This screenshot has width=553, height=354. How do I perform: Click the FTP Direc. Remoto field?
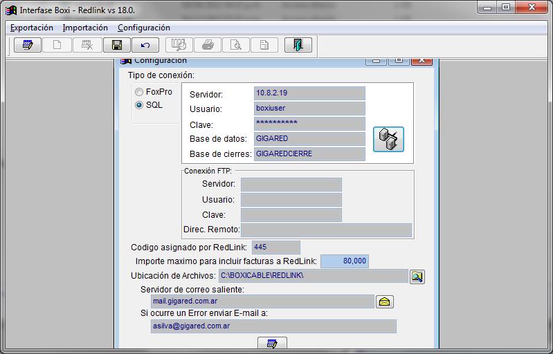(x=326, y=230)
